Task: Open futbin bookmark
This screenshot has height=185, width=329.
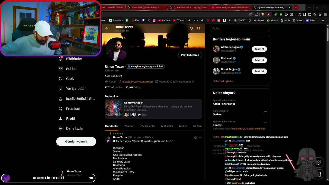Action: pos(285,20)
